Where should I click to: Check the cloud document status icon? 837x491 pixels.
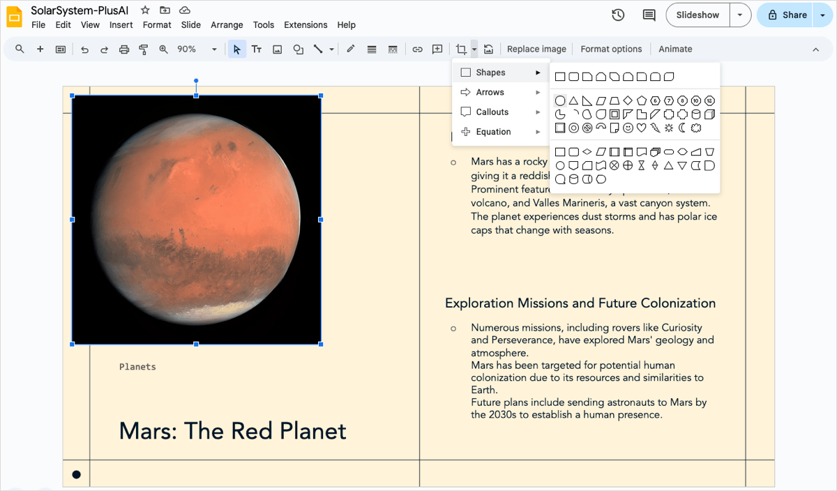click(185, 10)
